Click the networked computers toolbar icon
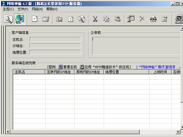The image size is (183, 137). coord(19,19)
